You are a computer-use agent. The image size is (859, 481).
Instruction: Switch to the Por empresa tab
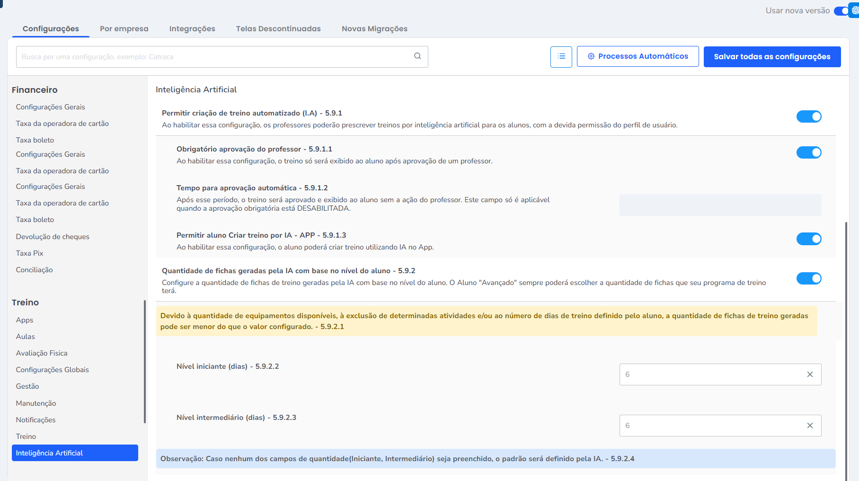point(124,29)
